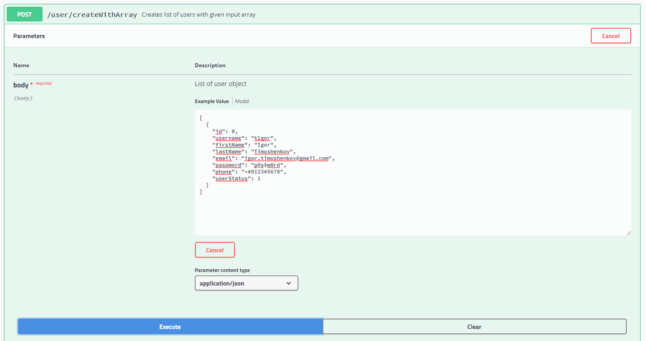
Task: Run the request with the Execute button
Action: tap(170, 327)
